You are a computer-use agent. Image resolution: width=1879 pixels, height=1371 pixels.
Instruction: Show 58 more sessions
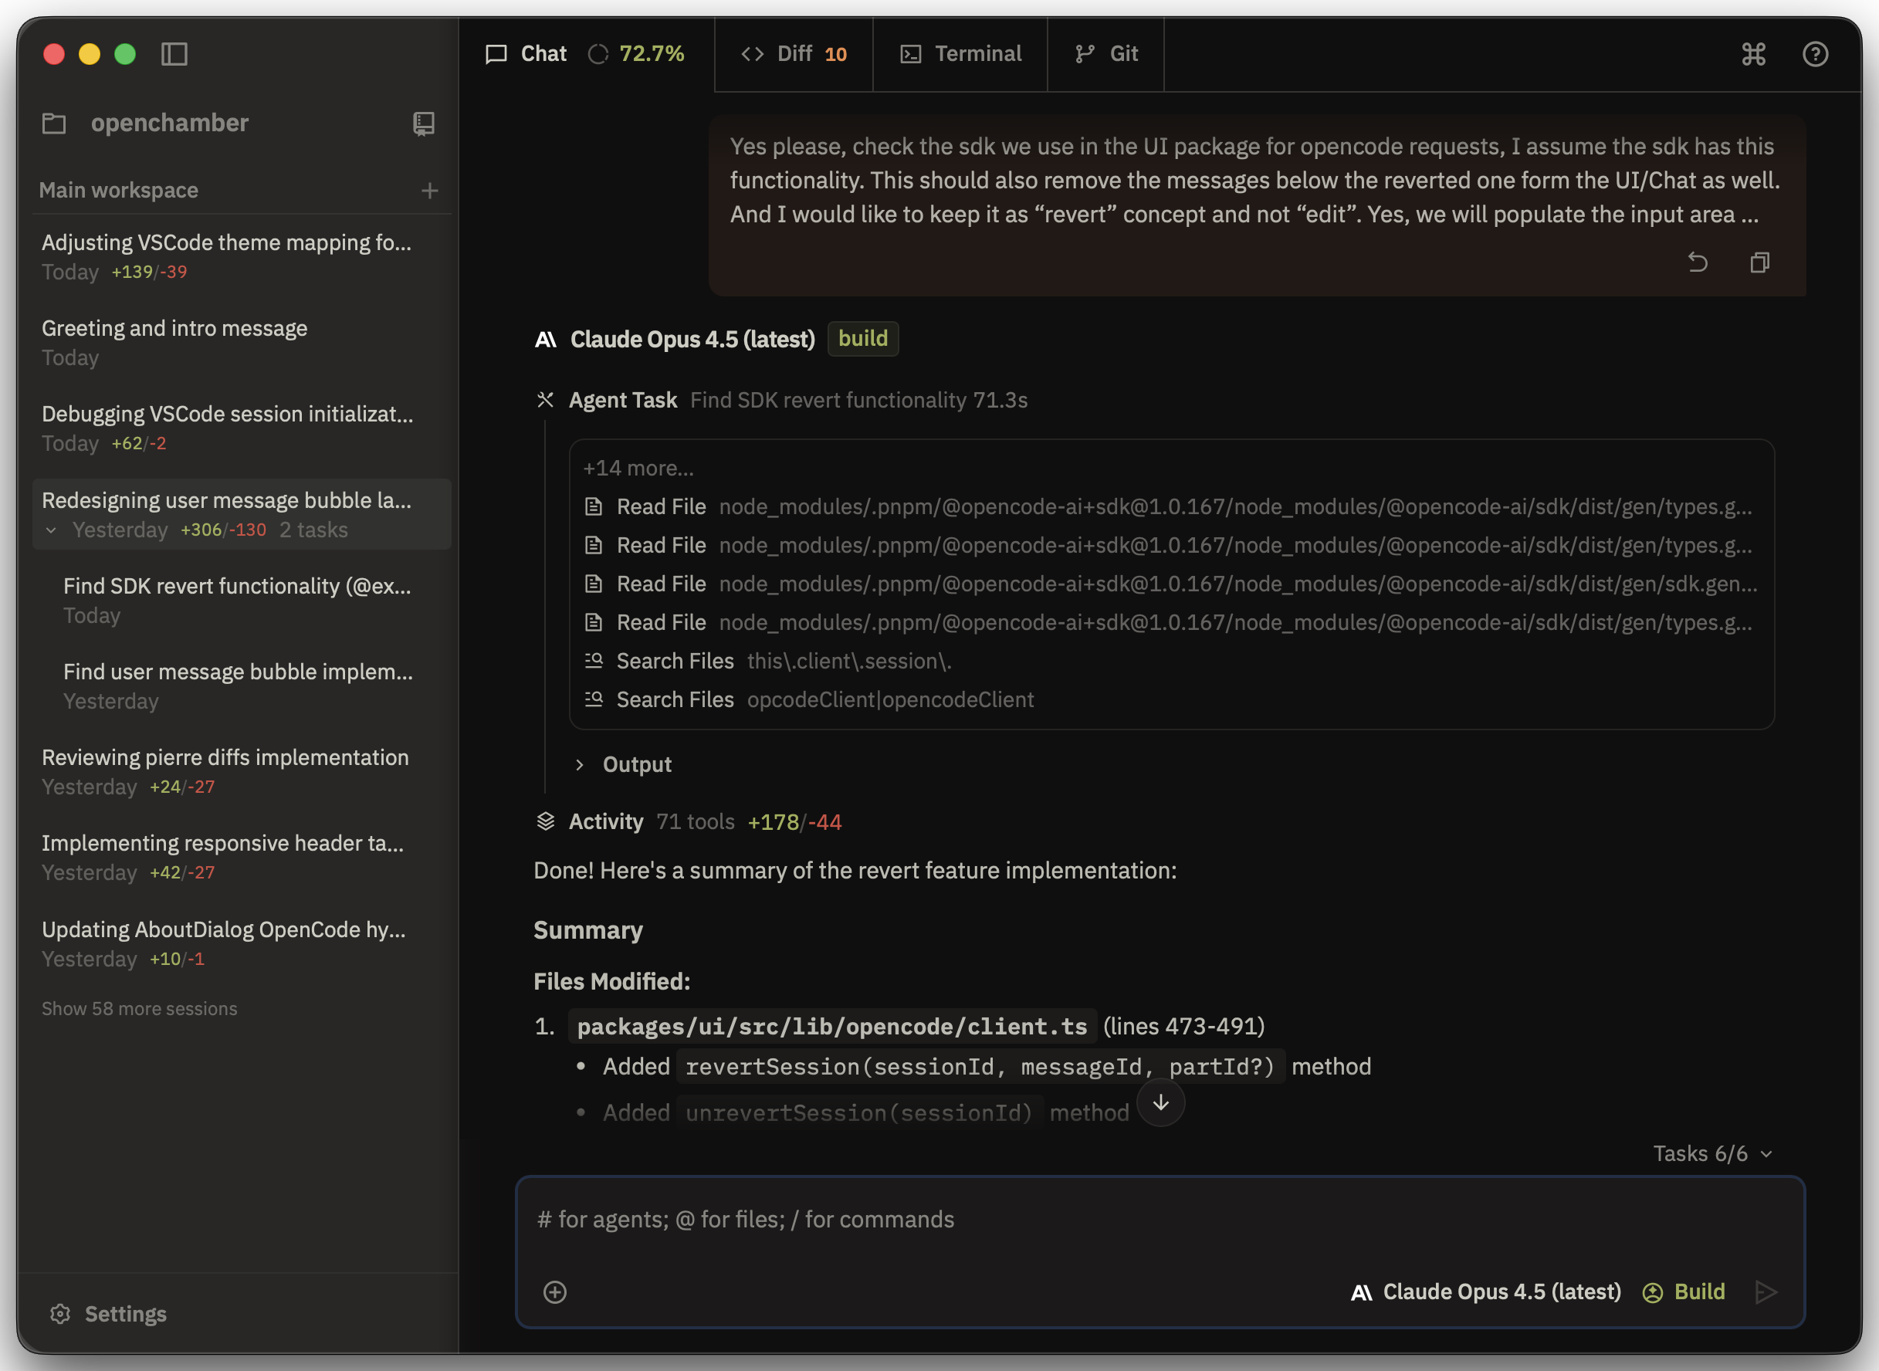pos(140,1008)
